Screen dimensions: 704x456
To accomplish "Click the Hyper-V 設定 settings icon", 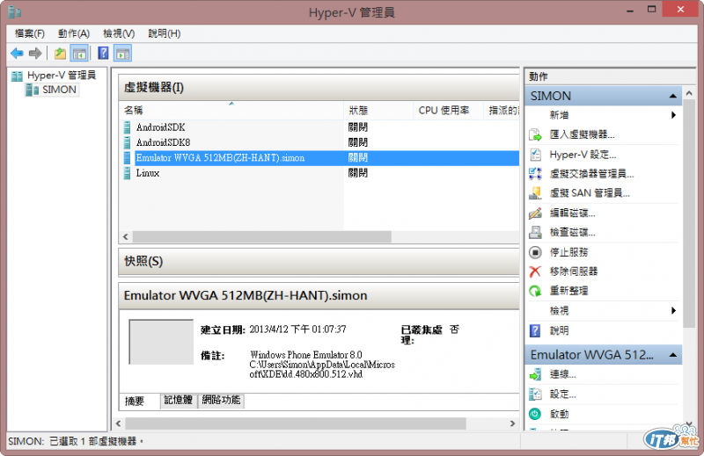I will coord(535,155).
